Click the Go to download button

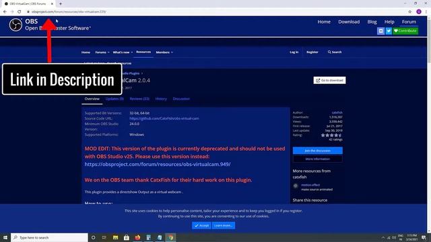pyautogui.click(x=329, y=80)
